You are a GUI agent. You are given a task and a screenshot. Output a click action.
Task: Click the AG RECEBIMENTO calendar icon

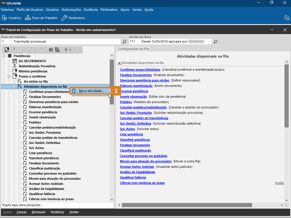click(15, 61)
